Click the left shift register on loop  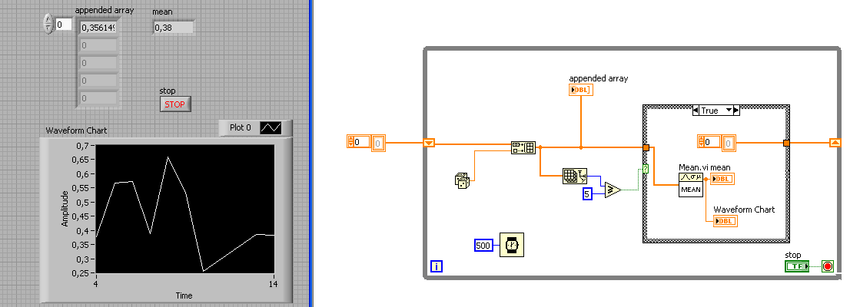(429, 144)
